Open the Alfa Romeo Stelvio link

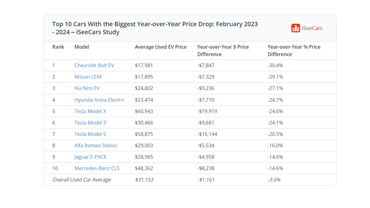click(x=96, y=145)
